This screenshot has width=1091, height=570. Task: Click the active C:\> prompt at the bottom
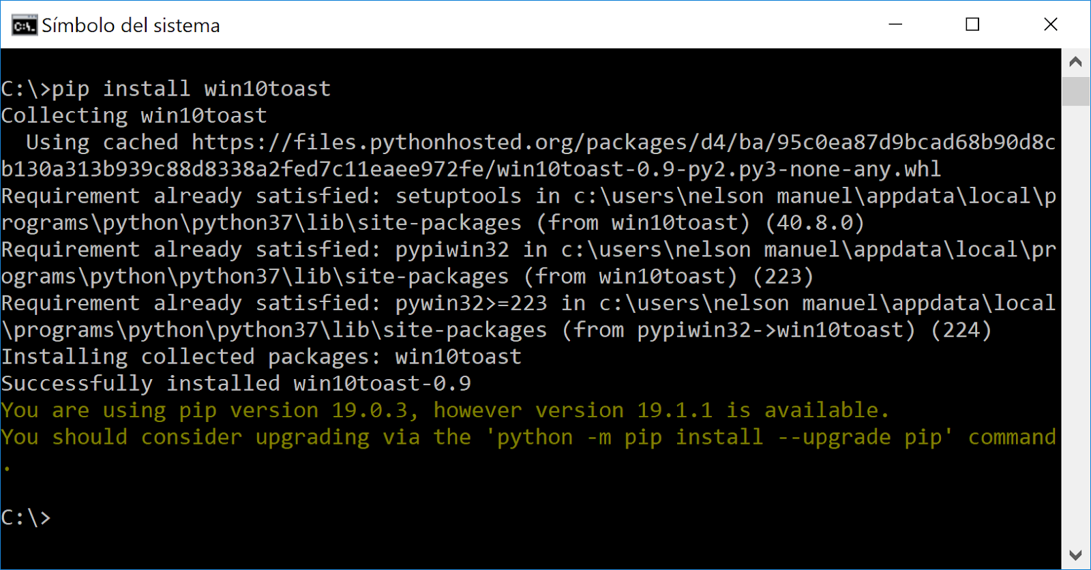[27, 517]
